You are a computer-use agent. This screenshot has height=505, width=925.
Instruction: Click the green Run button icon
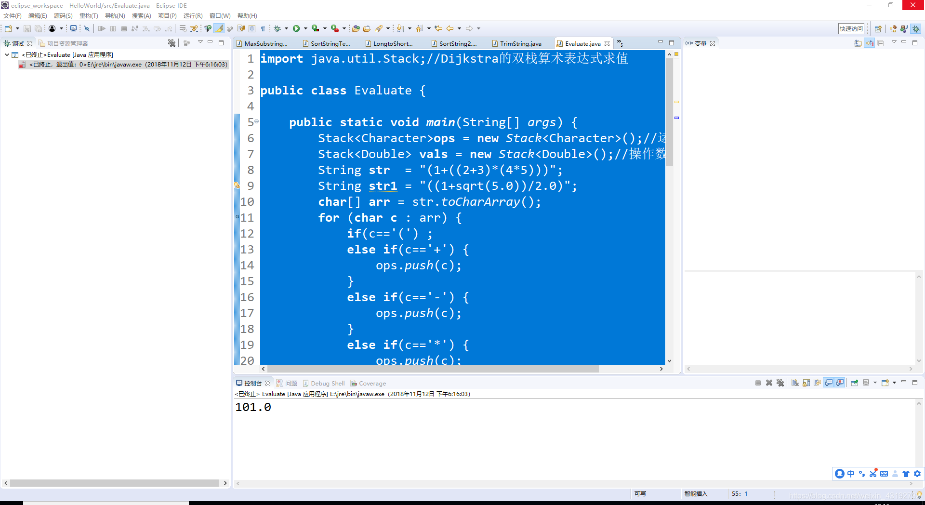point(296,29)
